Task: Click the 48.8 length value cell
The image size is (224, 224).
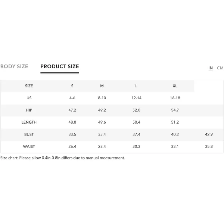Action: pos(72,122)
